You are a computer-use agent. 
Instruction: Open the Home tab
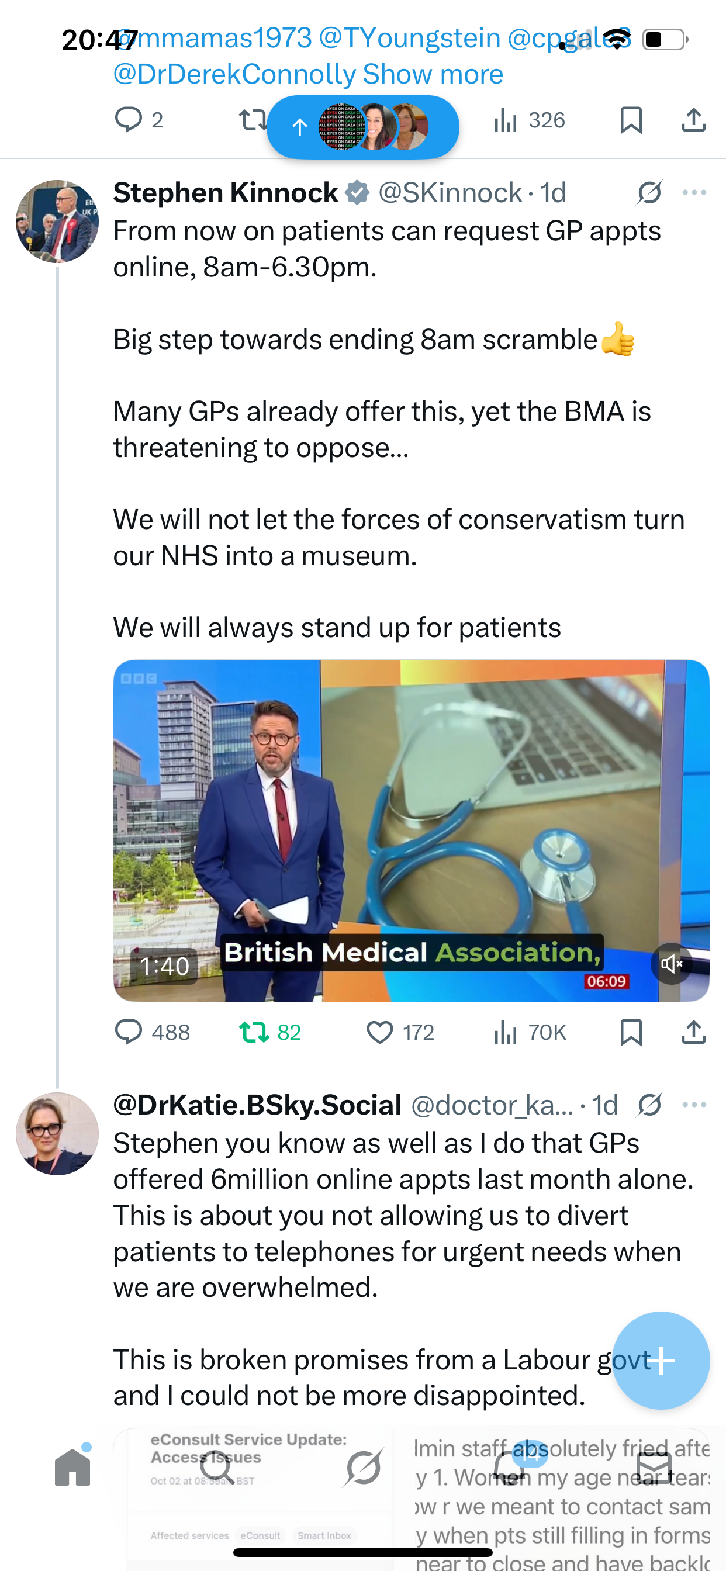click(x=72, y=1467)
